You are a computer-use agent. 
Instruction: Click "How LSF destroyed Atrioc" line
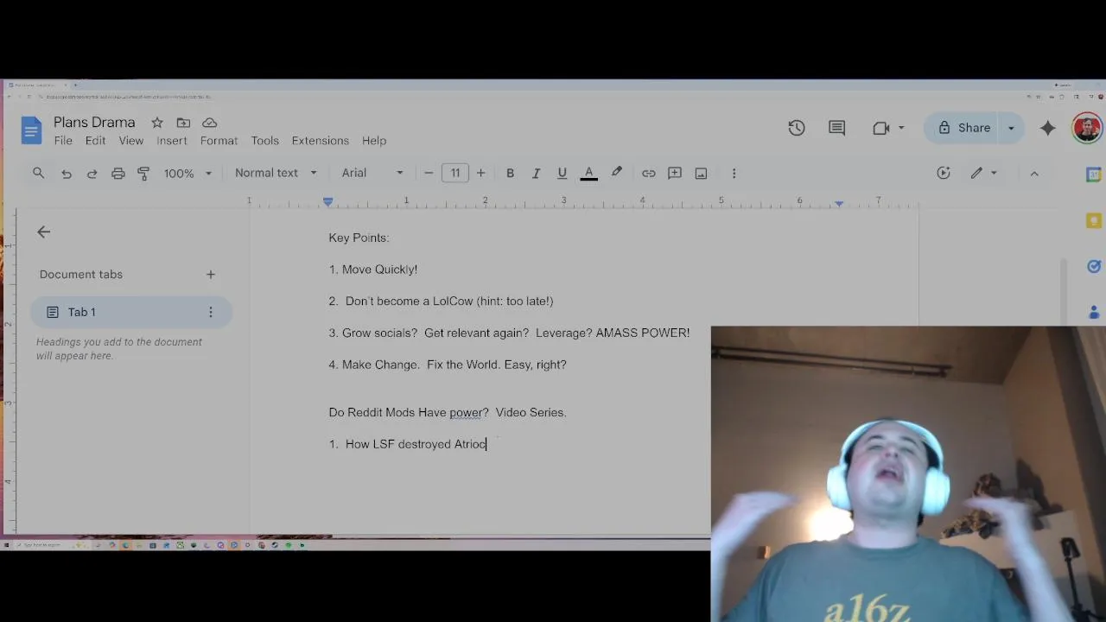click(x=408, y=444)
